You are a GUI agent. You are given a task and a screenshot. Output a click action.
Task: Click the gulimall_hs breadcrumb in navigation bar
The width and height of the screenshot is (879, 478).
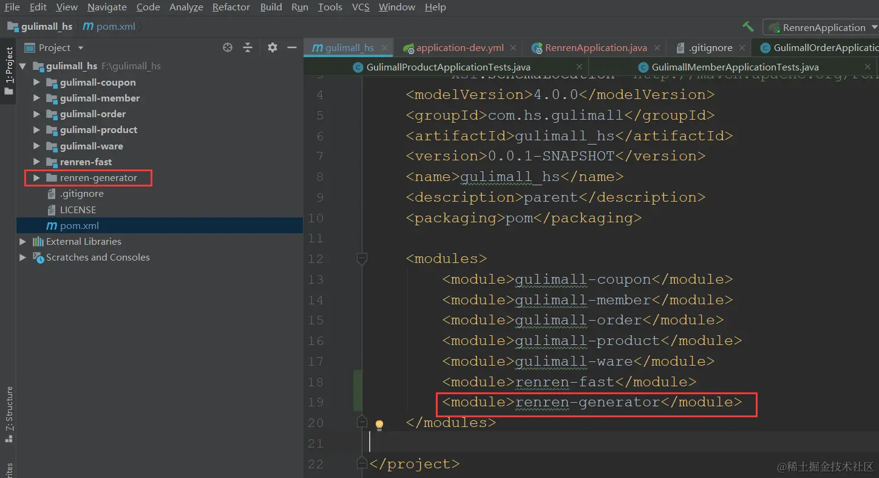coord(40,27)
